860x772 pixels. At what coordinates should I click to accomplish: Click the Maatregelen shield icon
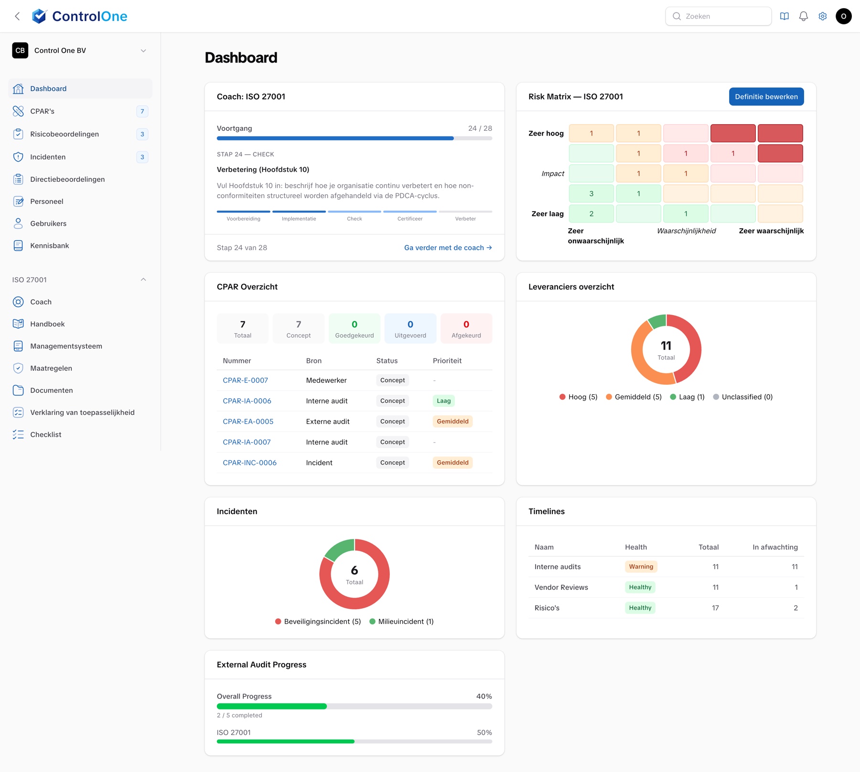18,369
